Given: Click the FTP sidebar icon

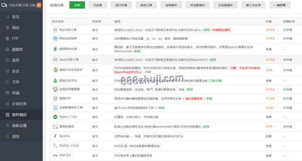Looking at the screenshot, I should [x=7, y=38].
